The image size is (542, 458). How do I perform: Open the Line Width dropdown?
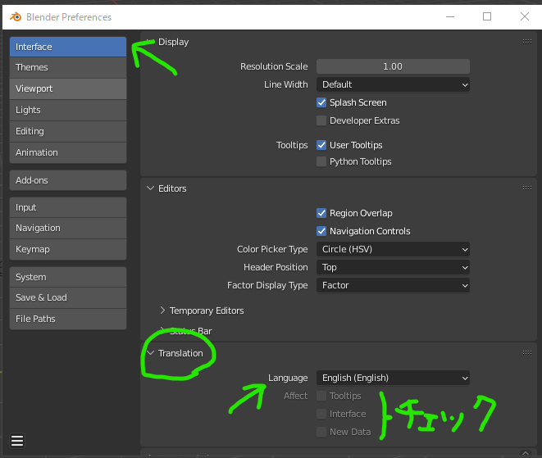[393, 84]
